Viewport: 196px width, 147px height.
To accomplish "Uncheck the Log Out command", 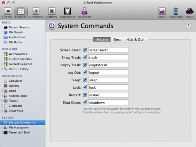I will click(x=85, y=72).
